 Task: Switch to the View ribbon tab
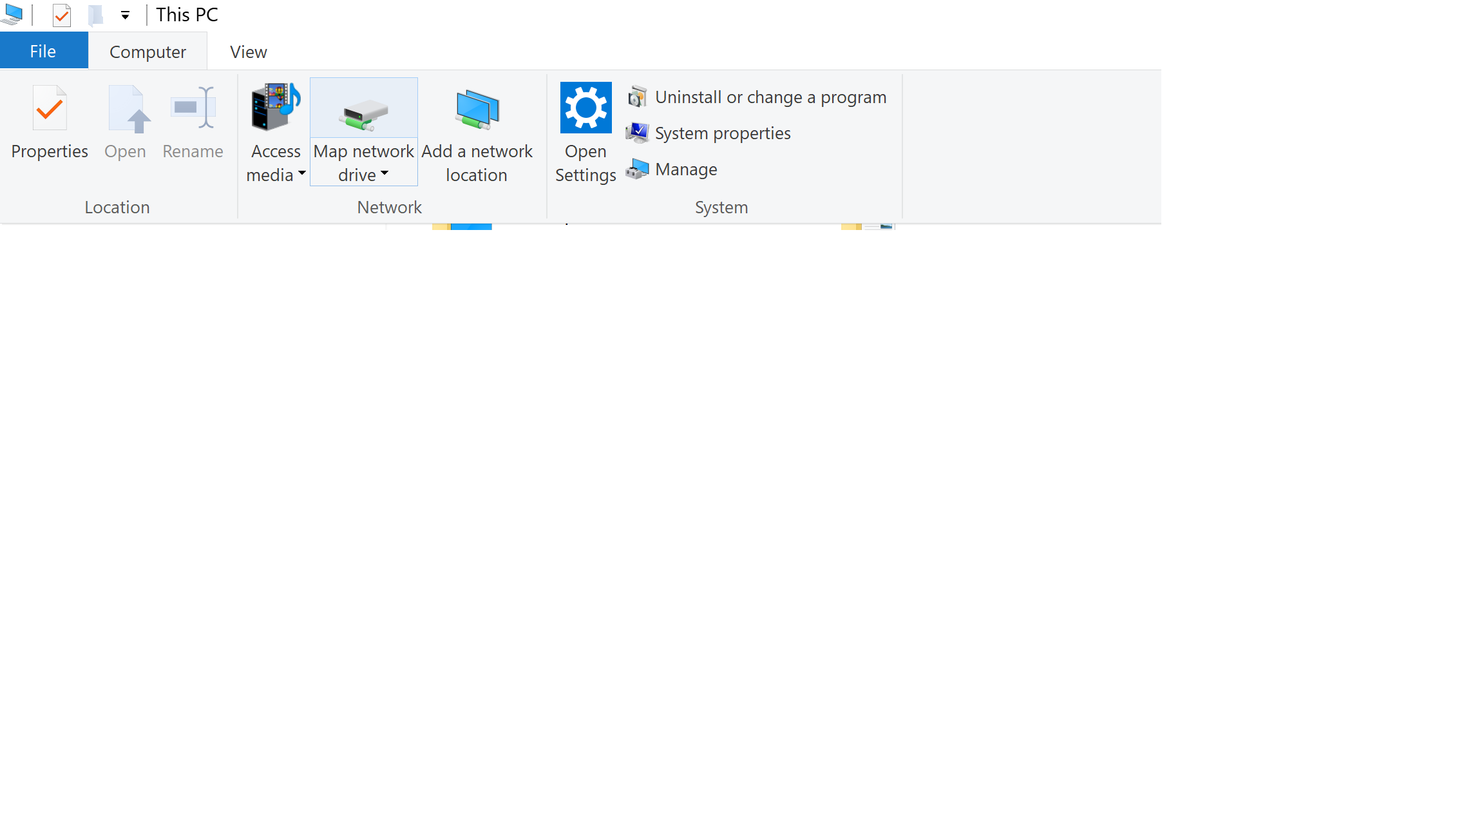tap(249, 52)
